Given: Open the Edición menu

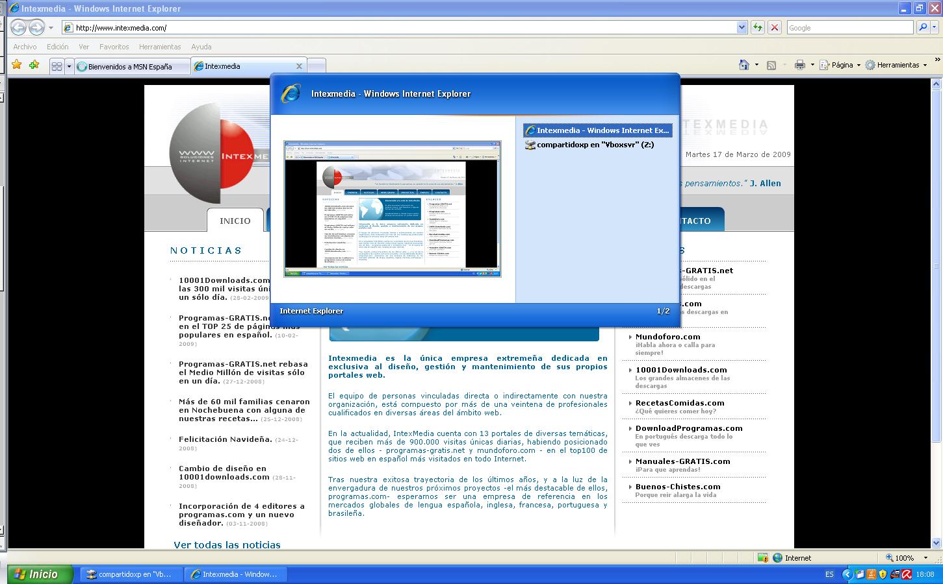Looking at the screenshot, I should 57,47.
